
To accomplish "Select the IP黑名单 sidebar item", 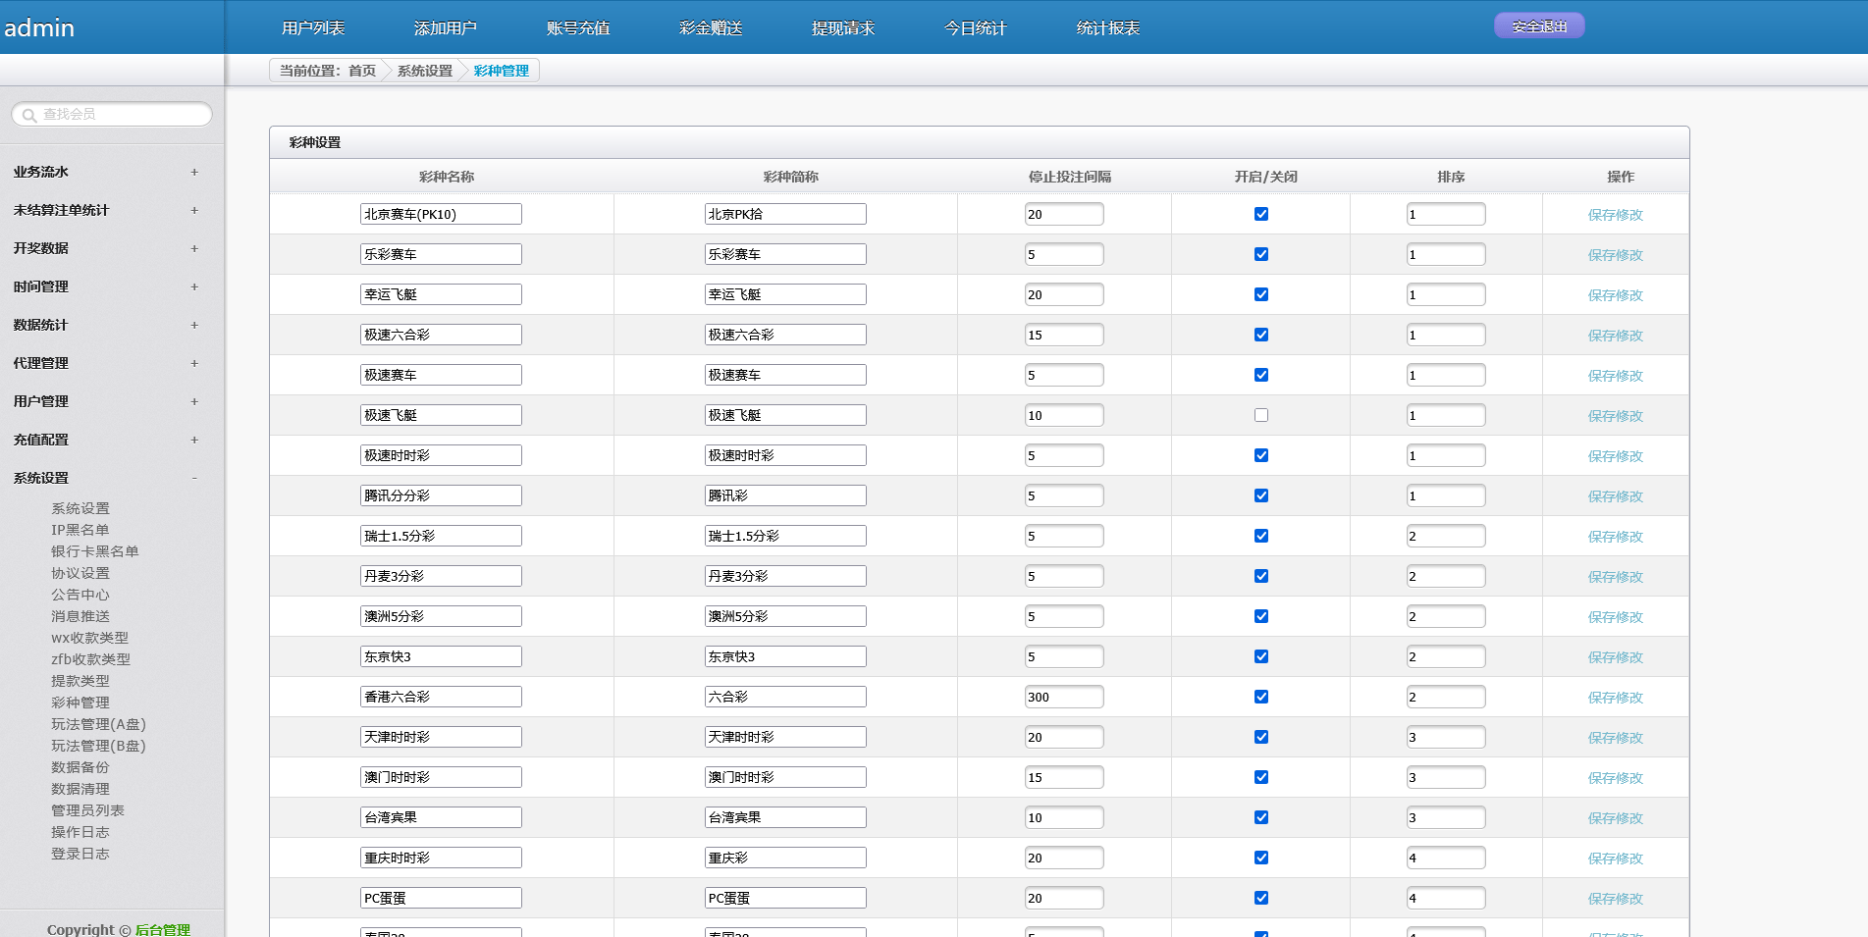I will 80,530.
